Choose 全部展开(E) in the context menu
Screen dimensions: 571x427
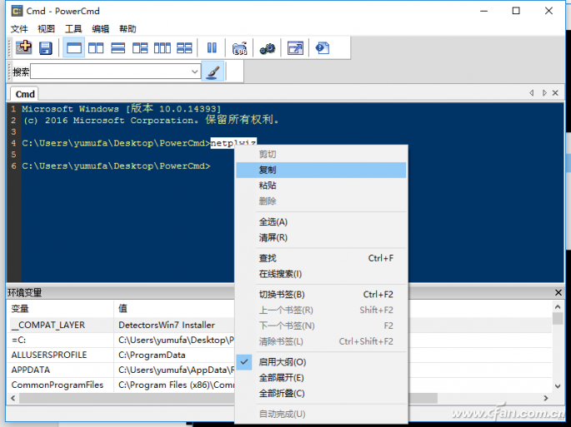pyautogui.click(x=321, y=378)
